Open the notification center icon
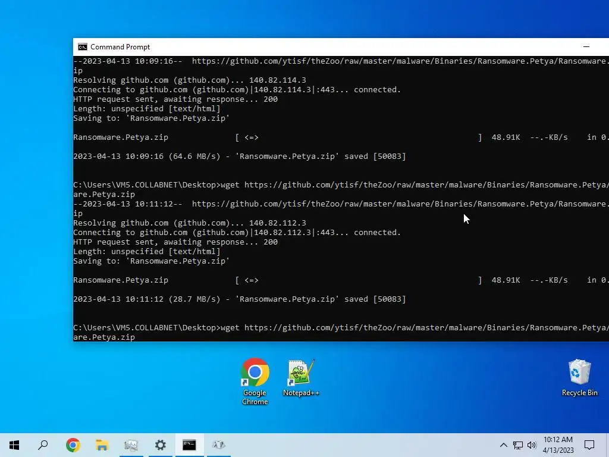Viewport: 609px width, 457px height. pos(589,445)
